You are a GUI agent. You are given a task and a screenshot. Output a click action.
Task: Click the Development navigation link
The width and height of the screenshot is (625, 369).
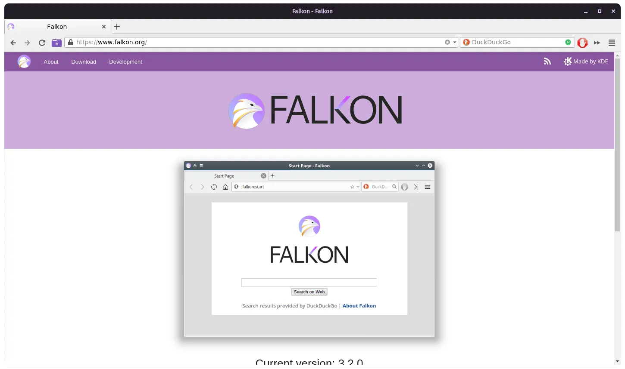tap(125, 62)
